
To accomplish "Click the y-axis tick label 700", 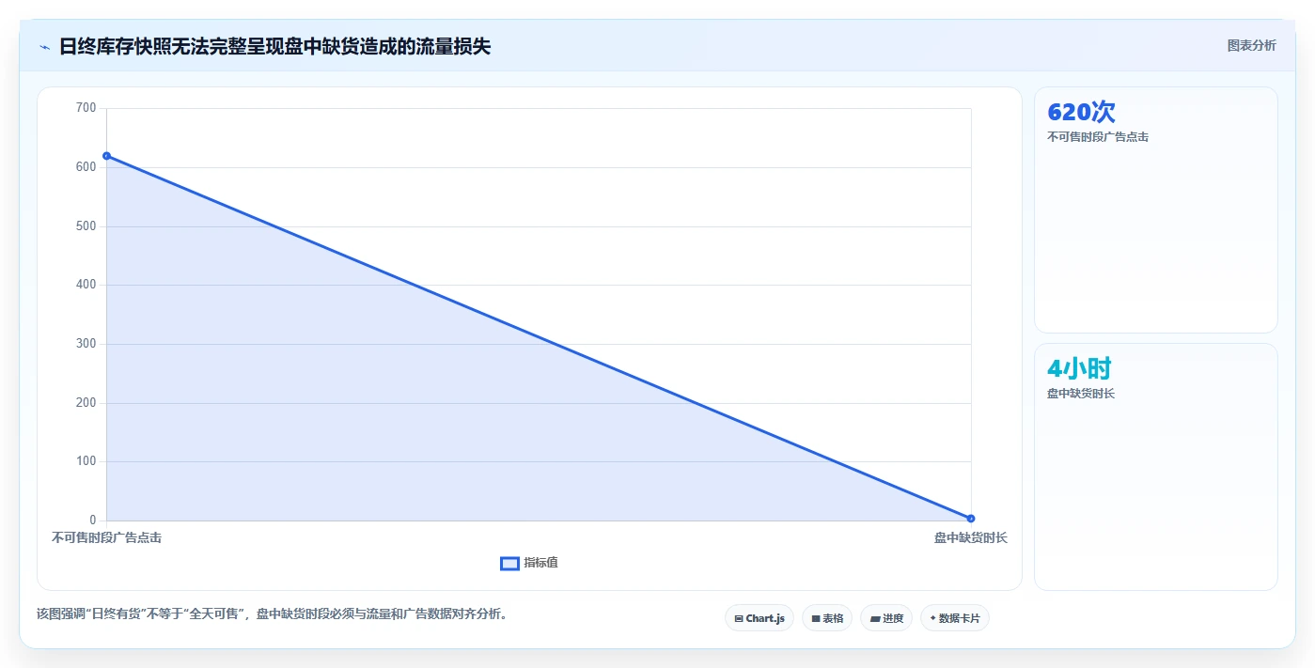I will click(86, 108).
